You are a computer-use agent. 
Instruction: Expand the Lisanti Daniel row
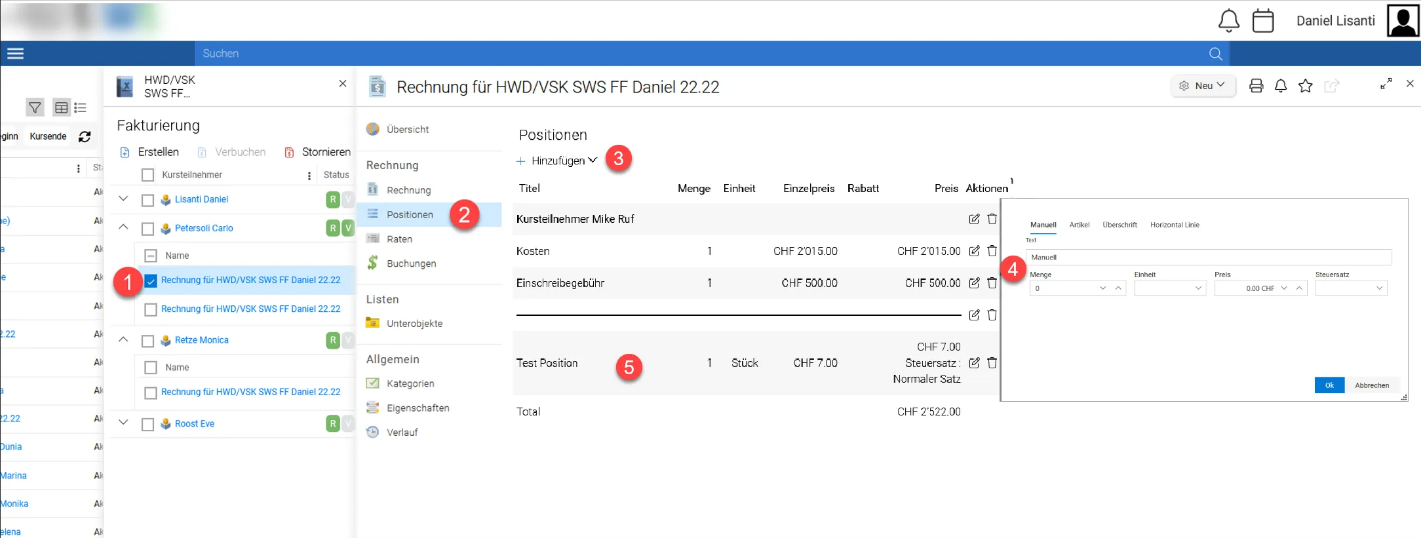pyautogui.click(x=123, y=199)
